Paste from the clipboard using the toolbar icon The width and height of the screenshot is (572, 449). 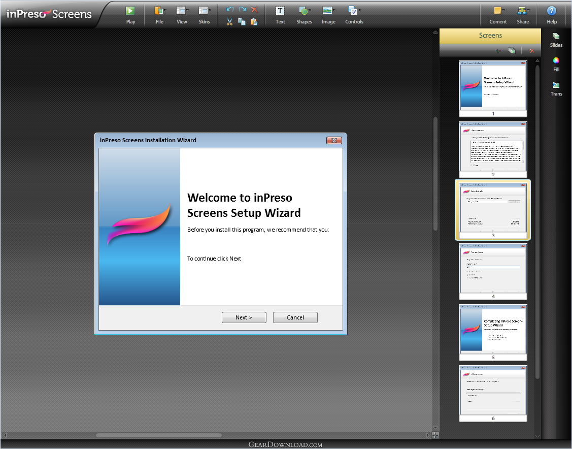254,22
